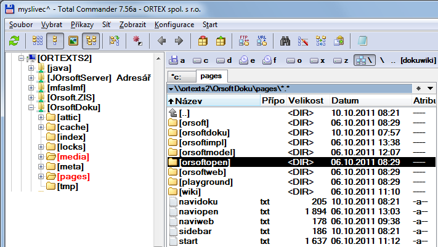Click the Refresh (reread source) toolbar icon
The width and height of the screenshot is (438, 247).
pos(14,41)
